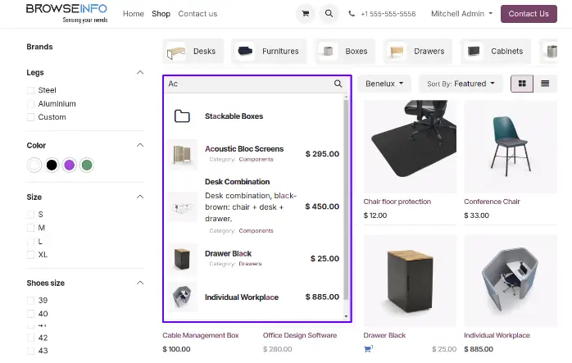The image size is (572, 363).
Task: Open Contact us navigation link
Action: (x=197, y=14)
